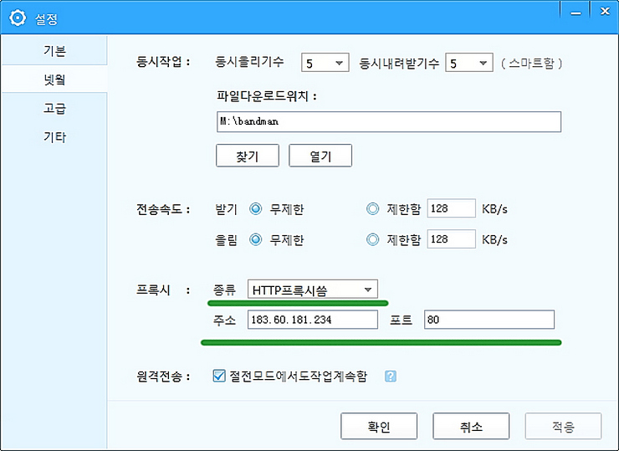The width and height of the screenshot is (619, 451).
Task: Open the proxy type HTTP프록시씀 dropdown
Action: [312, 290]
